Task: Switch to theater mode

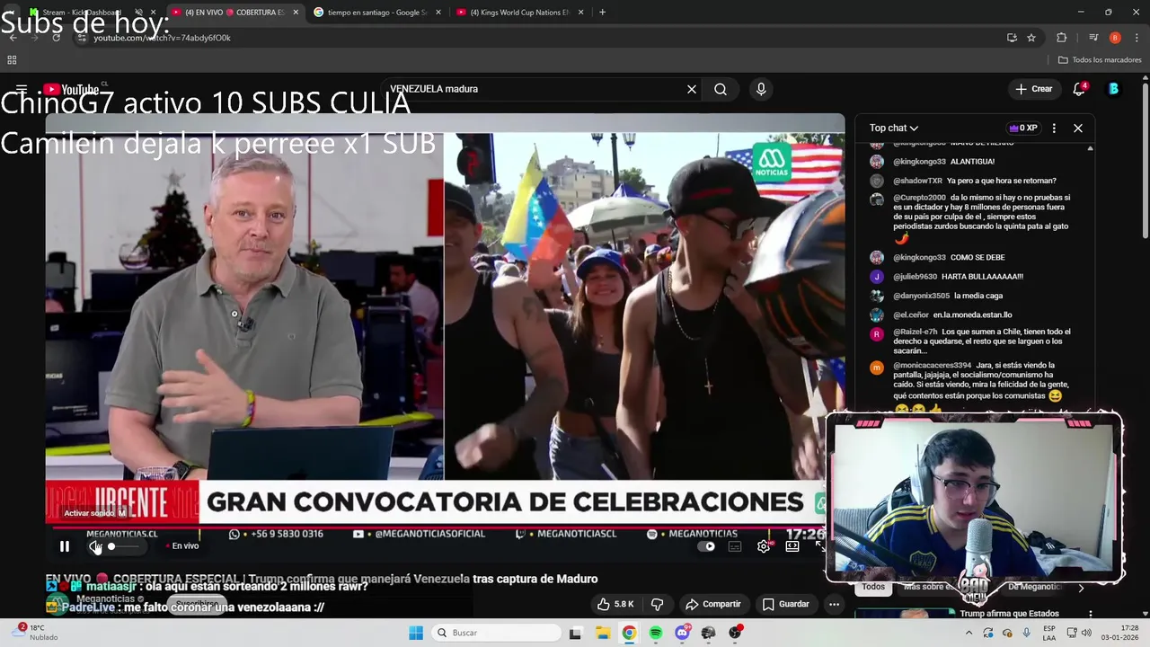Action: 792,546
